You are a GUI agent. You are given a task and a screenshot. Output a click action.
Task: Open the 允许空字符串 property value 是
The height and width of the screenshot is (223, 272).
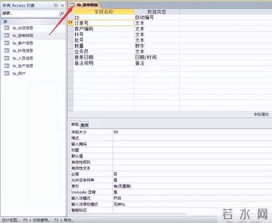tap(192, 180)
